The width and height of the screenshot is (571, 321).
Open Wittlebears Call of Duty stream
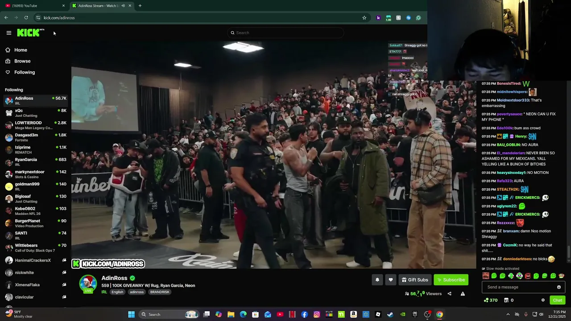(36, 248)
